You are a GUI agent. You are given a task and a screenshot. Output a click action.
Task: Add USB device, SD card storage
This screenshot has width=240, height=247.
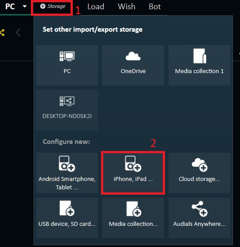point(67,218)
